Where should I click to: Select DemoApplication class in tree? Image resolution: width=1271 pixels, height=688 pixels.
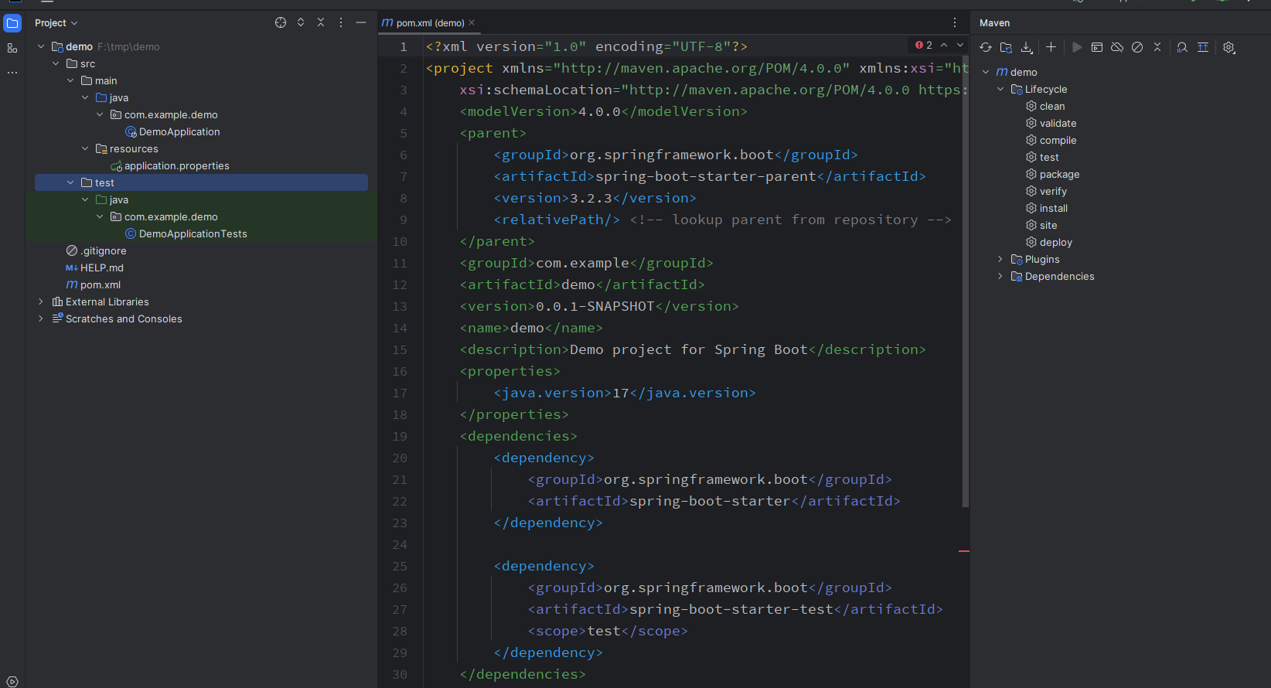(179, 131)
